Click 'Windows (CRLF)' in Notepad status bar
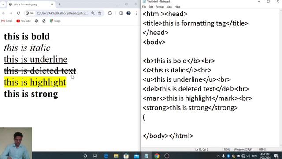 [243, 149]
